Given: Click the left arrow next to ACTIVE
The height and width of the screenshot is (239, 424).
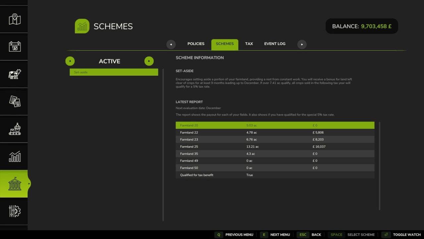Looking at the screenshot, I should [70, 61].
